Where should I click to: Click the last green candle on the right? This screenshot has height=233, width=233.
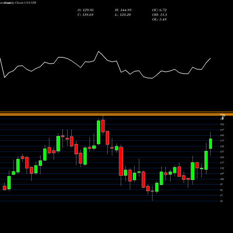tap(211, 144)
